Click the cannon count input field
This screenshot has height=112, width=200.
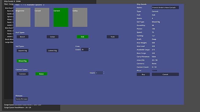99,73
